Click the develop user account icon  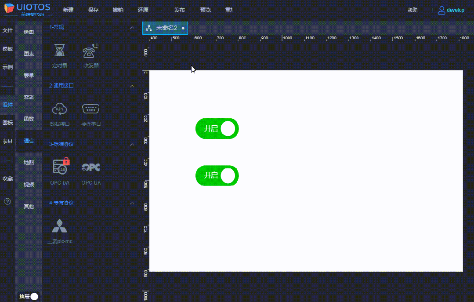(x=441, y=10)
